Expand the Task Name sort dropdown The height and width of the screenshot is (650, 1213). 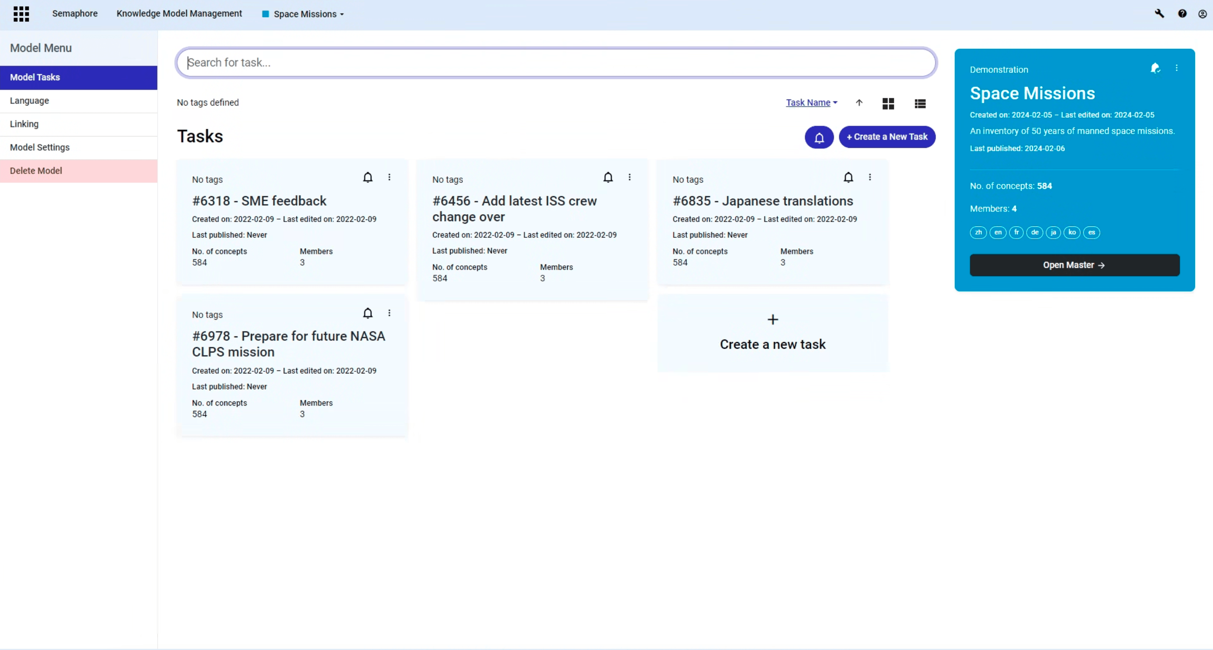pos(811,103)
